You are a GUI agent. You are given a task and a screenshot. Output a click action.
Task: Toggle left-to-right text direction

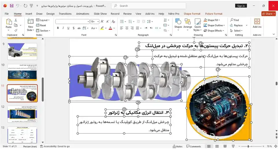pos(146,28)
